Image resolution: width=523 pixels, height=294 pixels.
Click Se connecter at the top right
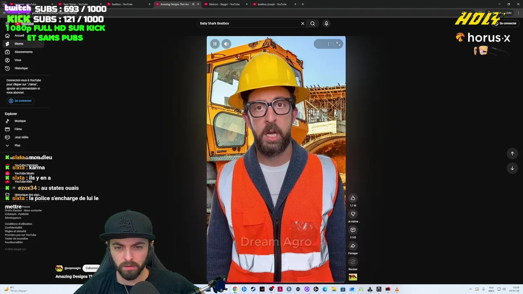pos(505,23)
